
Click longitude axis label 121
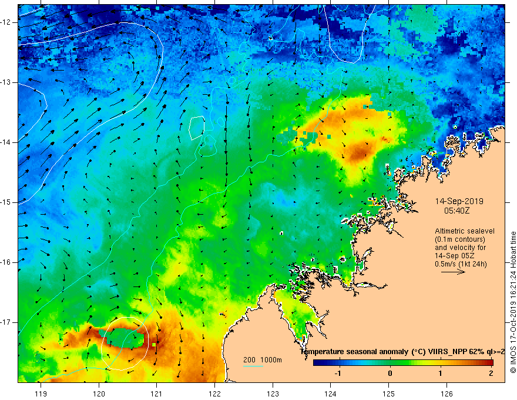157,394
